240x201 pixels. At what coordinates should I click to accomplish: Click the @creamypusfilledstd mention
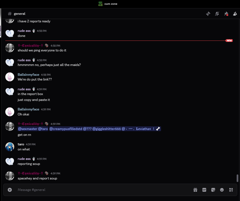point(66,129)
